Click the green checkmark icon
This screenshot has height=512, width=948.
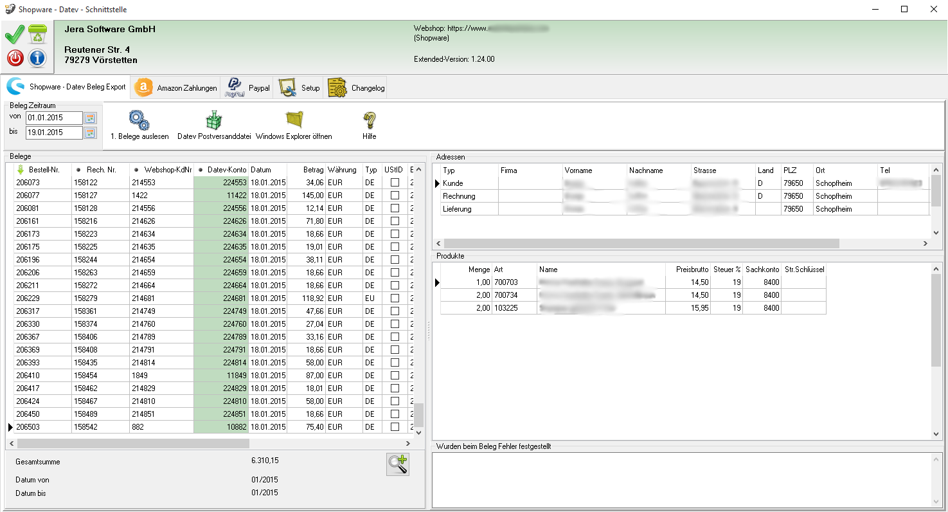click(14, 34)
